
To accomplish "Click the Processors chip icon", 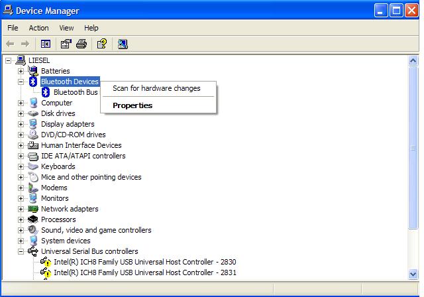I will (33, 219).
